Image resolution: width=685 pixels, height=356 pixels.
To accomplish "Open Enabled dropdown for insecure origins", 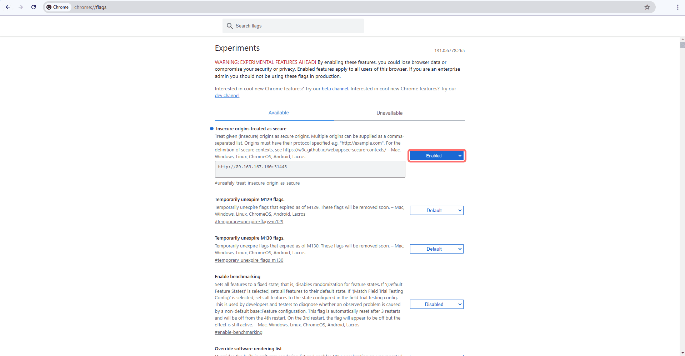I will 436,156.
